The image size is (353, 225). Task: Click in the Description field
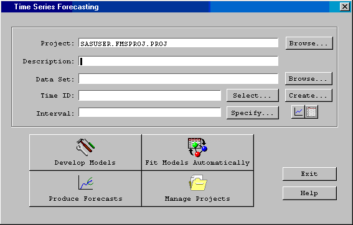[x=178, y=61]
